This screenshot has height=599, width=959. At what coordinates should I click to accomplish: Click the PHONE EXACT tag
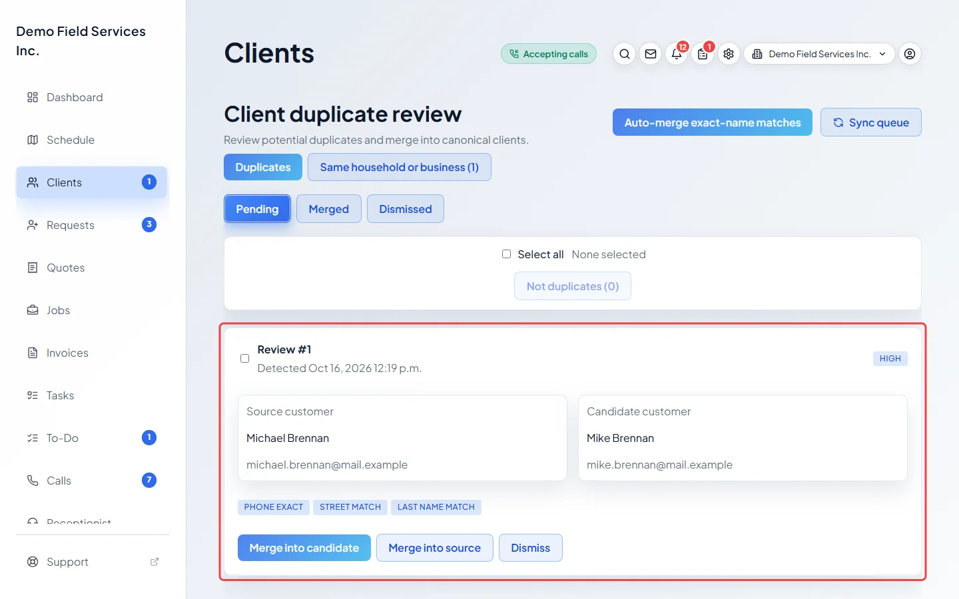point(274,507)
